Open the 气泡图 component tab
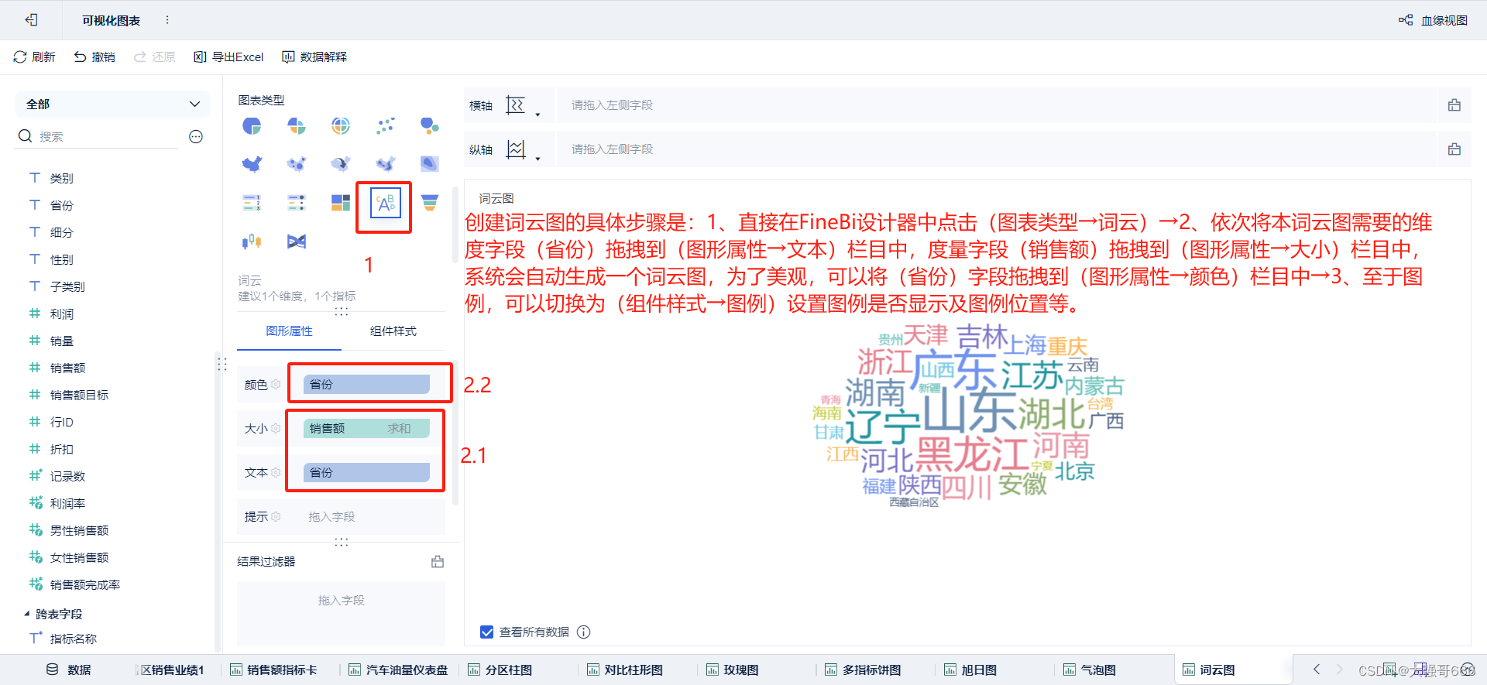The height and width of the screenshot is (685, 1487). [x=1090, y=670]
